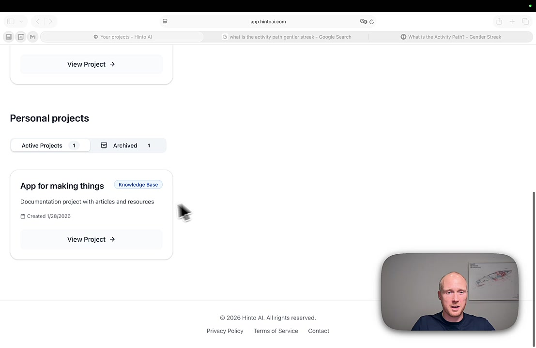Click the translate page icon
This screenshot has width=536, height=348.
[x=363, y=21]
